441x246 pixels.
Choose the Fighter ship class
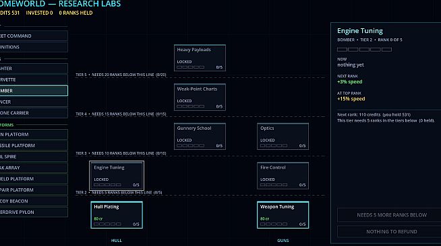[x=34, y=69]
